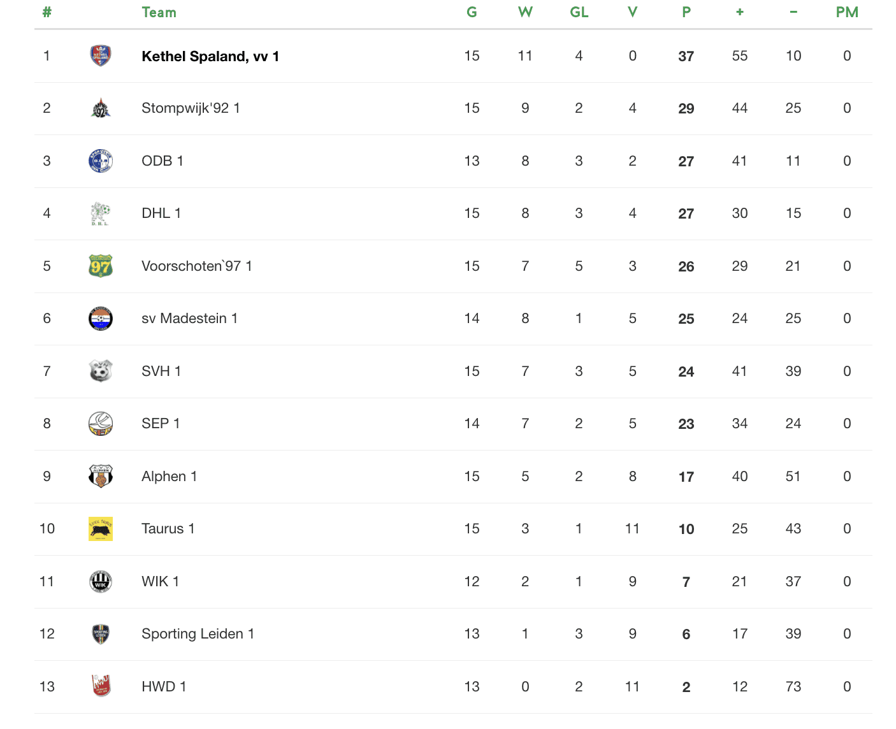
Task: Select the Sporting Leiden 1 team name
Action: coord(198,634)
